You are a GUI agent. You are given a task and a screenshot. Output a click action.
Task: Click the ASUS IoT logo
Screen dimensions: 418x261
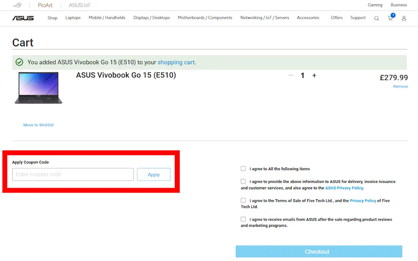[79, 5]
